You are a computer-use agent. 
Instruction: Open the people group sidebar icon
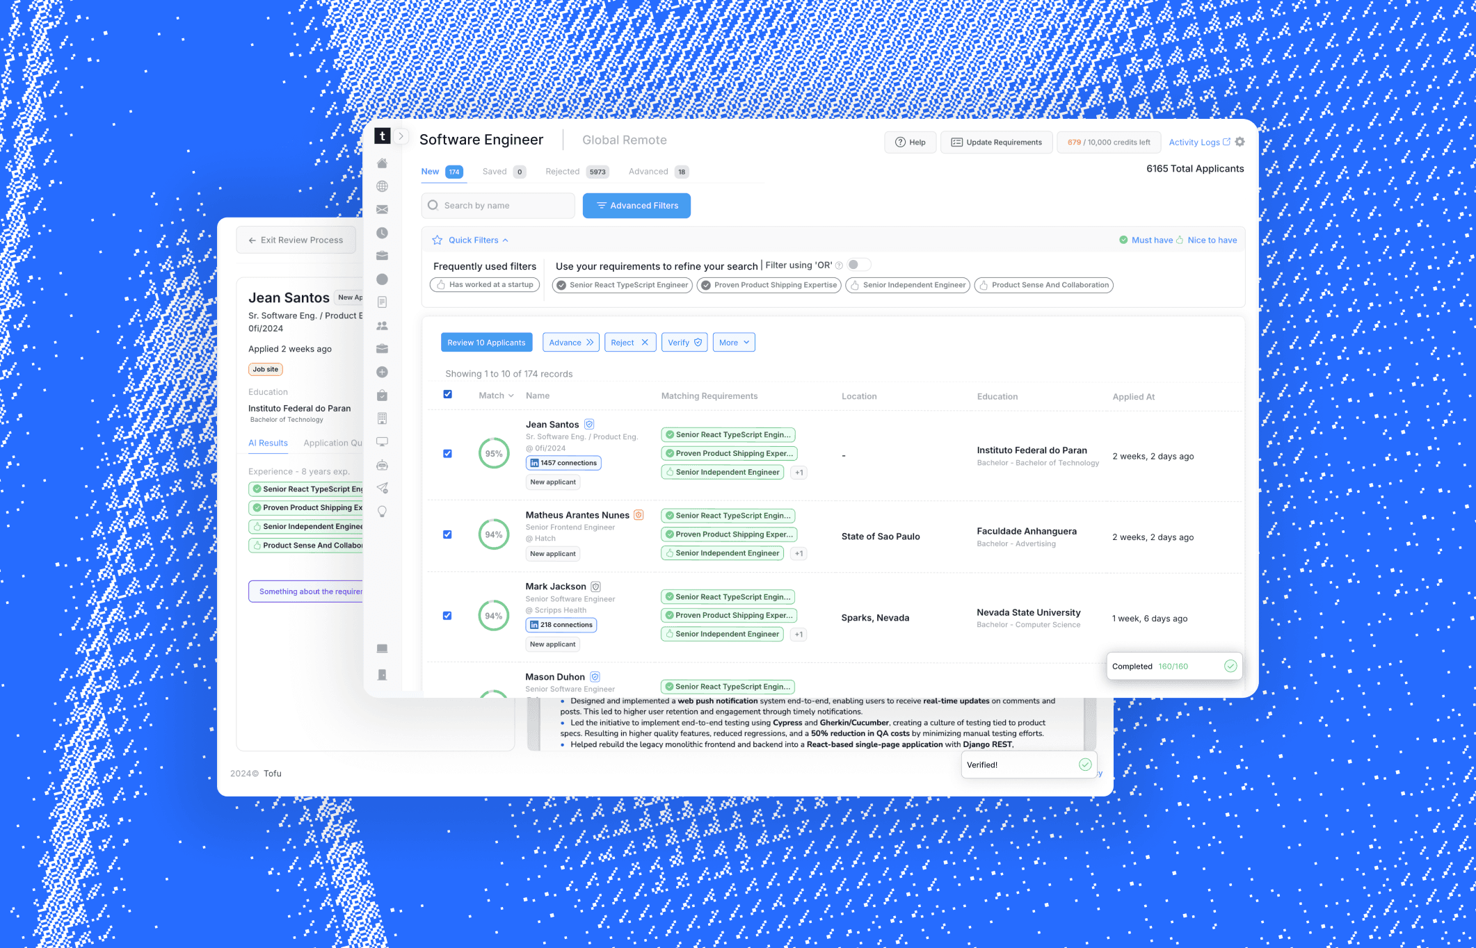(x=382, y=325)
